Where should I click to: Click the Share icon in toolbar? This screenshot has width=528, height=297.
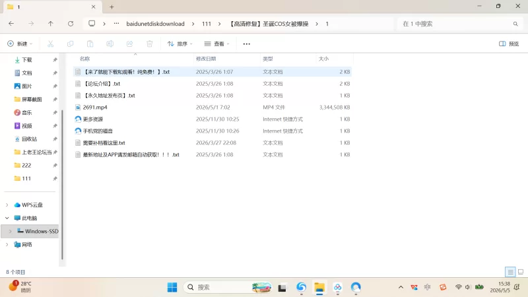[129, 44]
